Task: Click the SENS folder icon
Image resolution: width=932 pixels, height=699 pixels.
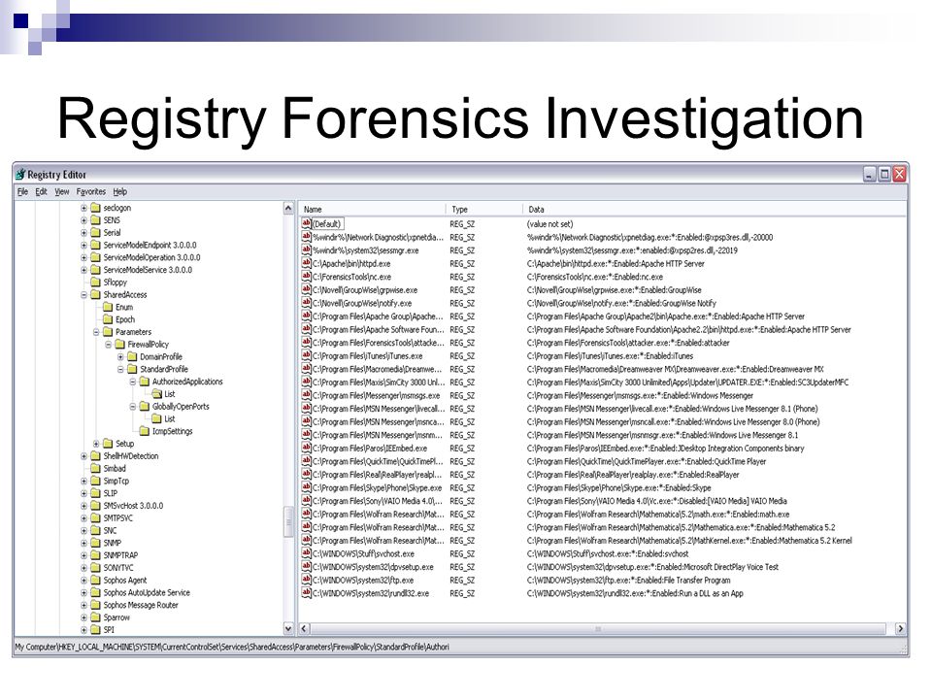Action: (x=95, y=220)
